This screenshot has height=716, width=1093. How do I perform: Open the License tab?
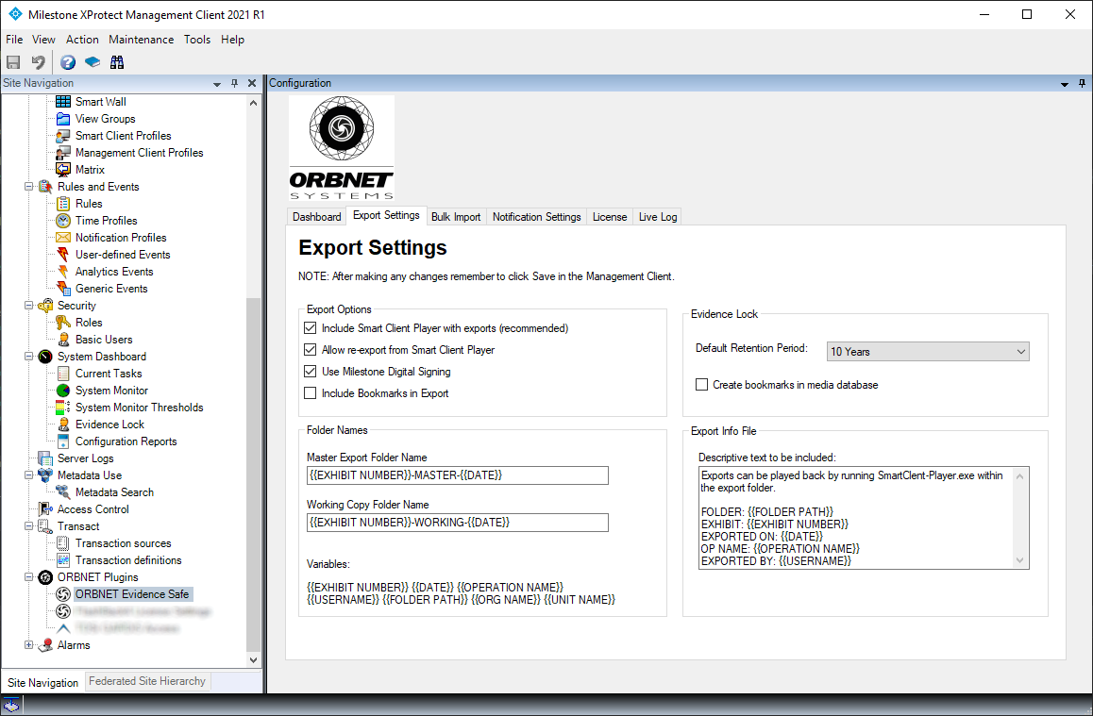point(610,217)
